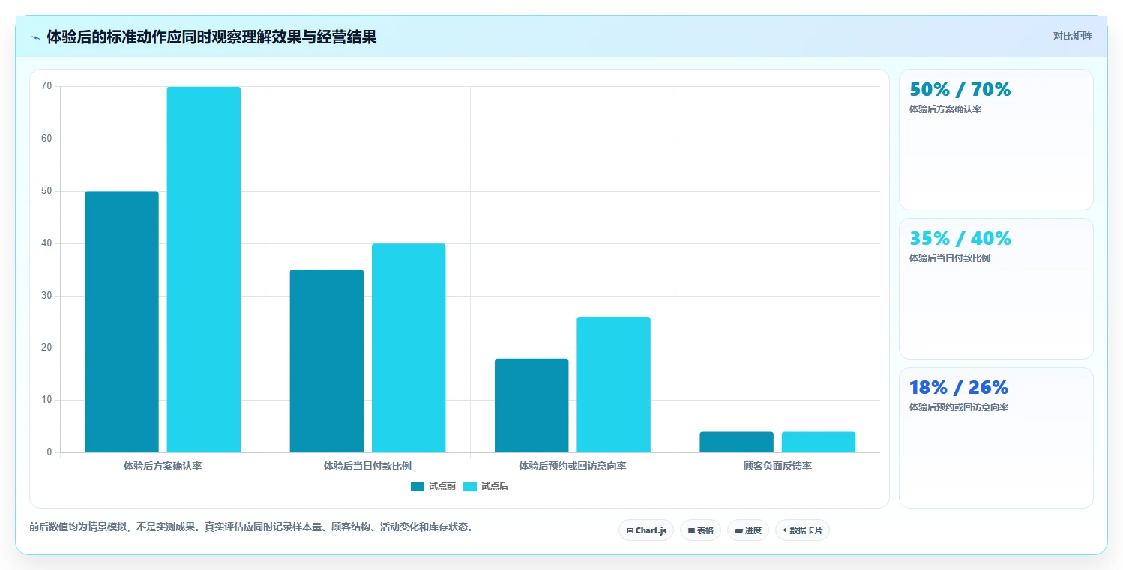The image size is (1123, 570).
Task: Click the 试点后 bar for 体验后预约或回访意向率
Action: click(613, 384)
